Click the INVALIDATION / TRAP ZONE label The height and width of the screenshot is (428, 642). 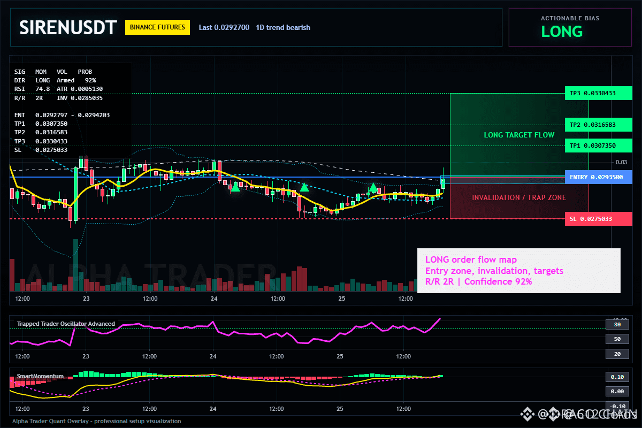(x=519, y=197)
